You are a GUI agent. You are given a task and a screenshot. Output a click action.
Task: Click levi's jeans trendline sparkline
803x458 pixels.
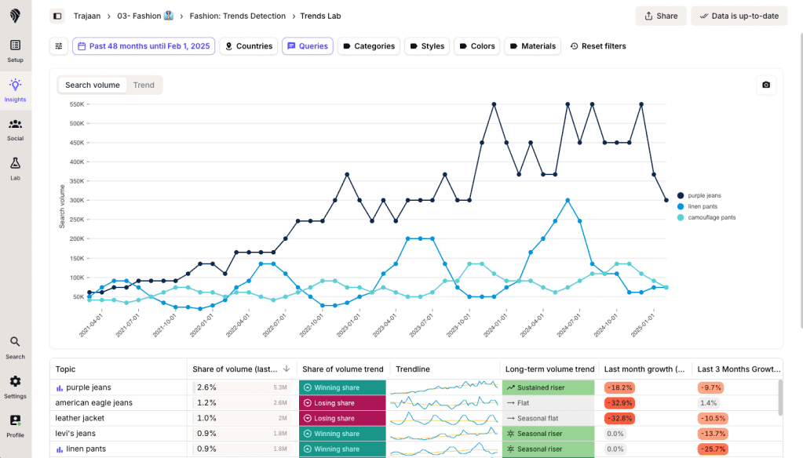coord(444,434)
